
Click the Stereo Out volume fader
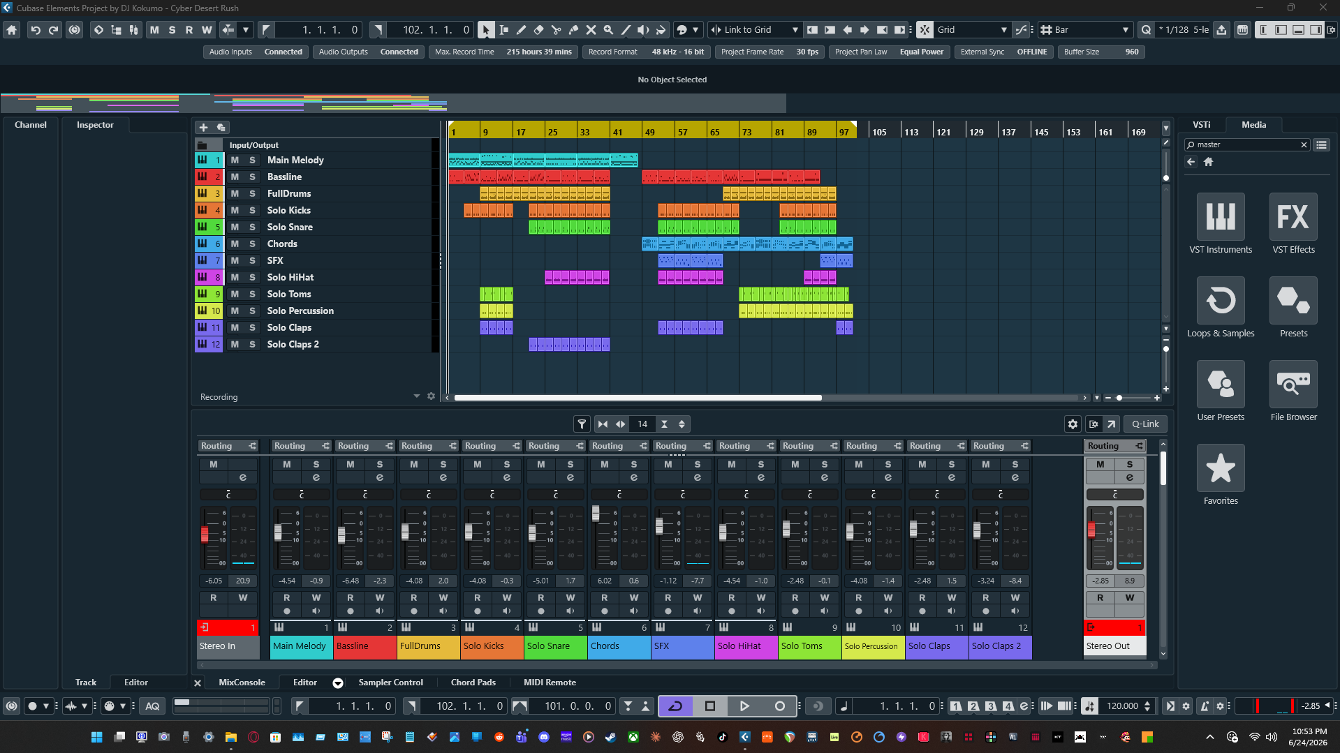coord(1091,530)
